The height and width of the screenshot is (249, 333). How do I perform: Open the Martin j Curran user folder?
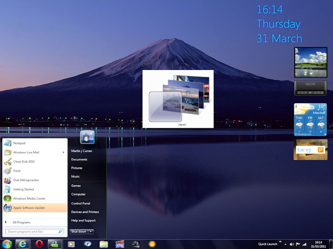pos(82,151)
